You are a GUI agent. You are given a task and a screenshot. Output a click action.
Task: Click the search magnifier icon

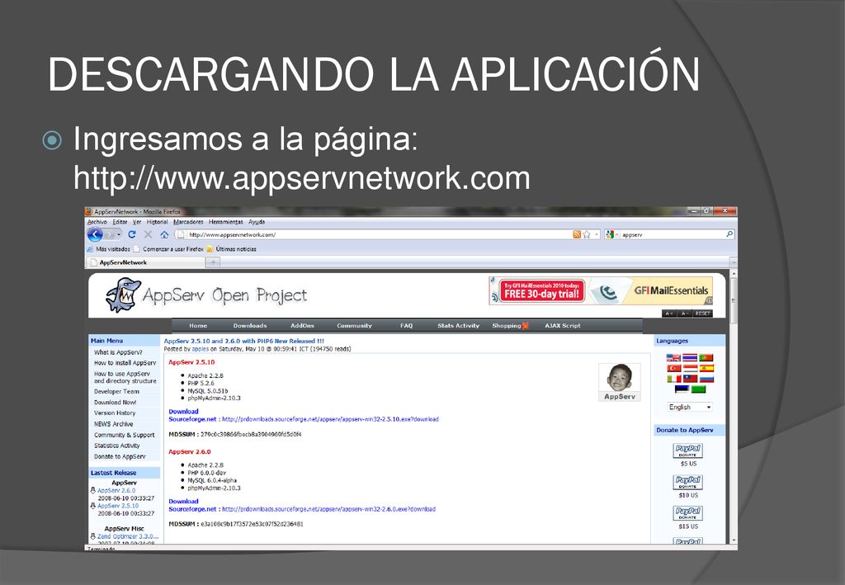(x=729, y=234)
